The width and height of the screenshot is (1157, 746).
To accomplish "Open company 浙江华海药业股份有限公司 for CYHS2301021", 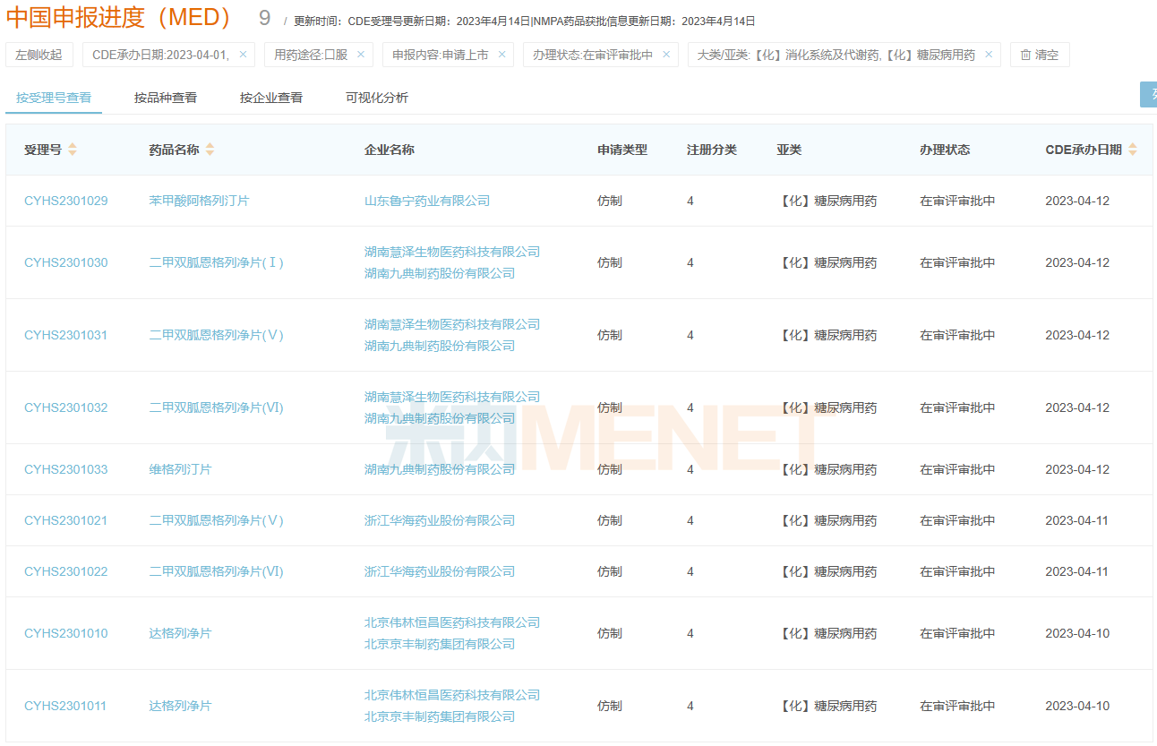I will [x=440, y=520].
